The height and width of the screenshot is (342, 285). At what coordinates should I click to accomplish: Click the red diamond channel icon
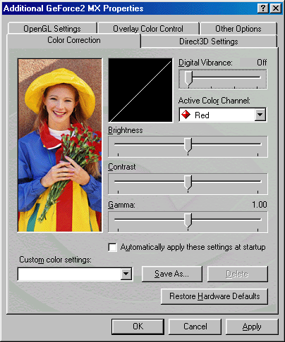pos(186,115)
